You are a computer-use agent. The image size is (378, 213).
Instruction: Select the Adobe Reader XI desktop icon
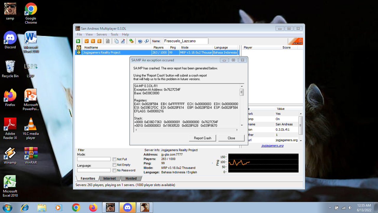tap(10, 128)
